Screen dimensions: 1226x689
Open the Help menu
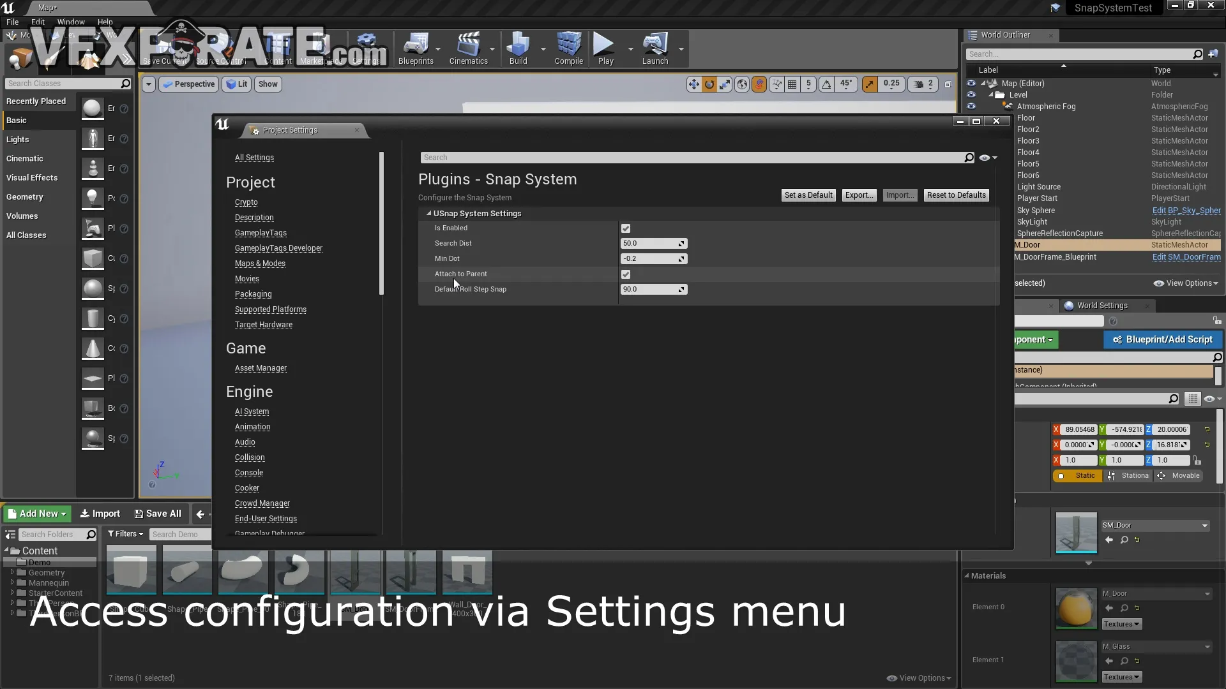[105, 22]
